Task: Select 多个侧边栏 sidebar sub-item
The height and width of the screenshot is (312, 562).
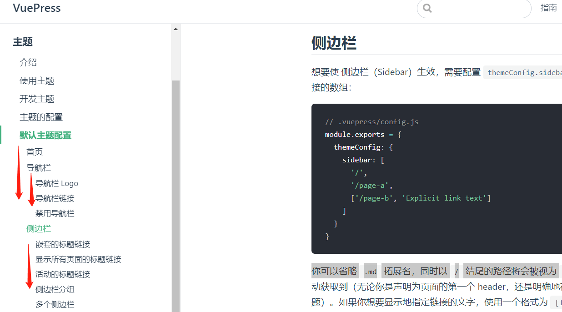Action: point(55,304)
